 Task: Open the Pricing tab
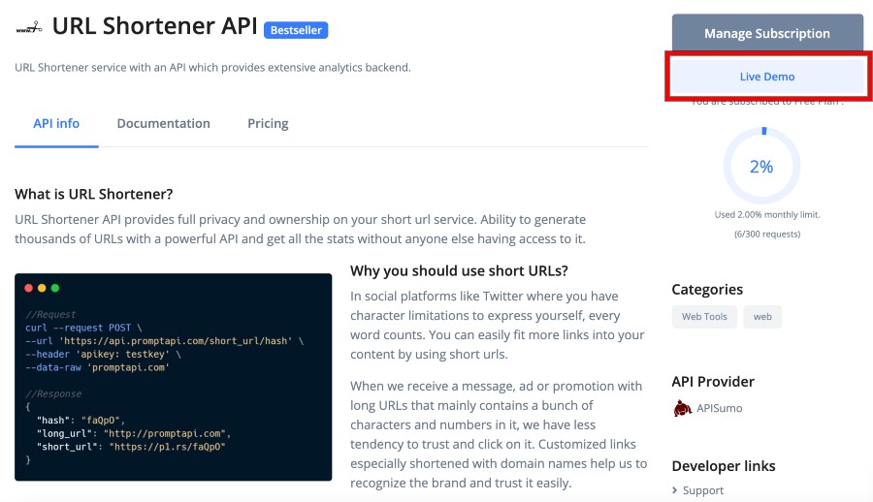coord(268,123)
